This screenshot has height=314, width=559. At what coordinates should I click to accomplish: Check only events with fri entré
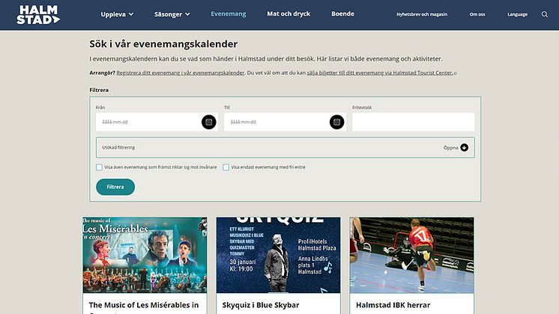pyautogui.click(x=226, y=167)
